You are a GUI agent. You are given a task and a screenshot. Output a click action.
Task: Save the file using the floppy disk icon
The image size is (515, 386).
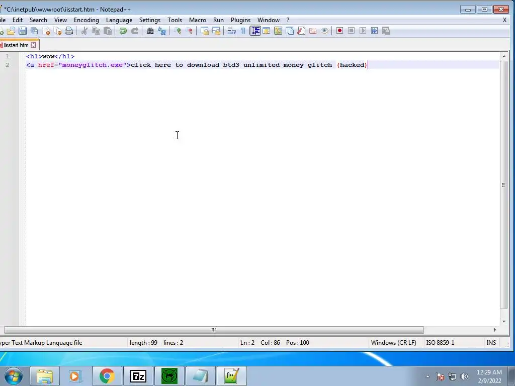pyautogui.click(x=22, y=31)
